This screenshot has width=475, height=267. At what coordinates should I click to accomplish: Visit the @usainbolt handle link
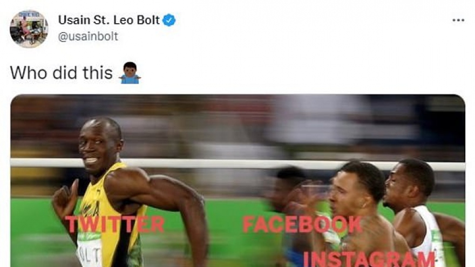click(88, 36)
